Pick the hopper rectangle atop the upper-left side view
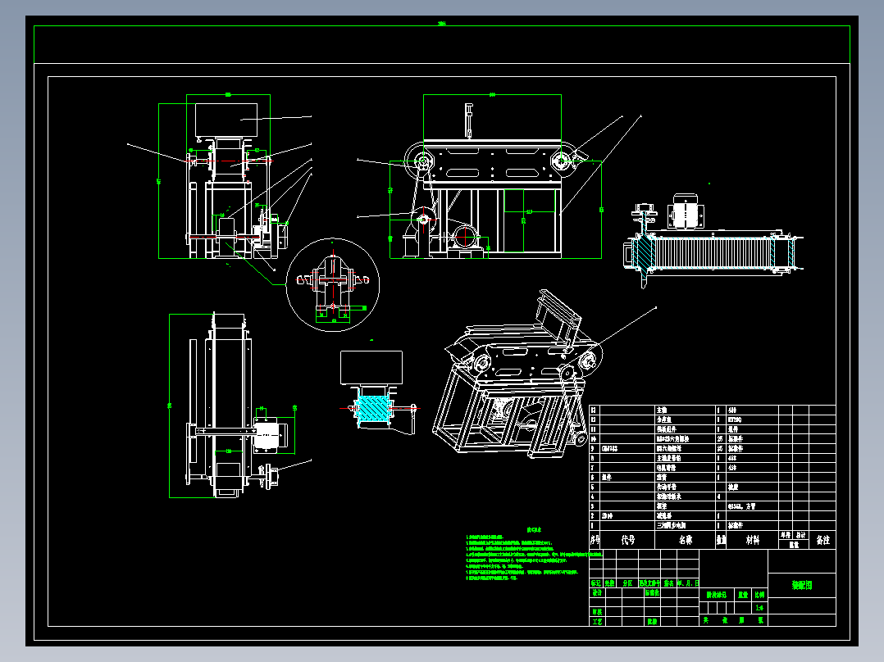 [x=226, y=120]
